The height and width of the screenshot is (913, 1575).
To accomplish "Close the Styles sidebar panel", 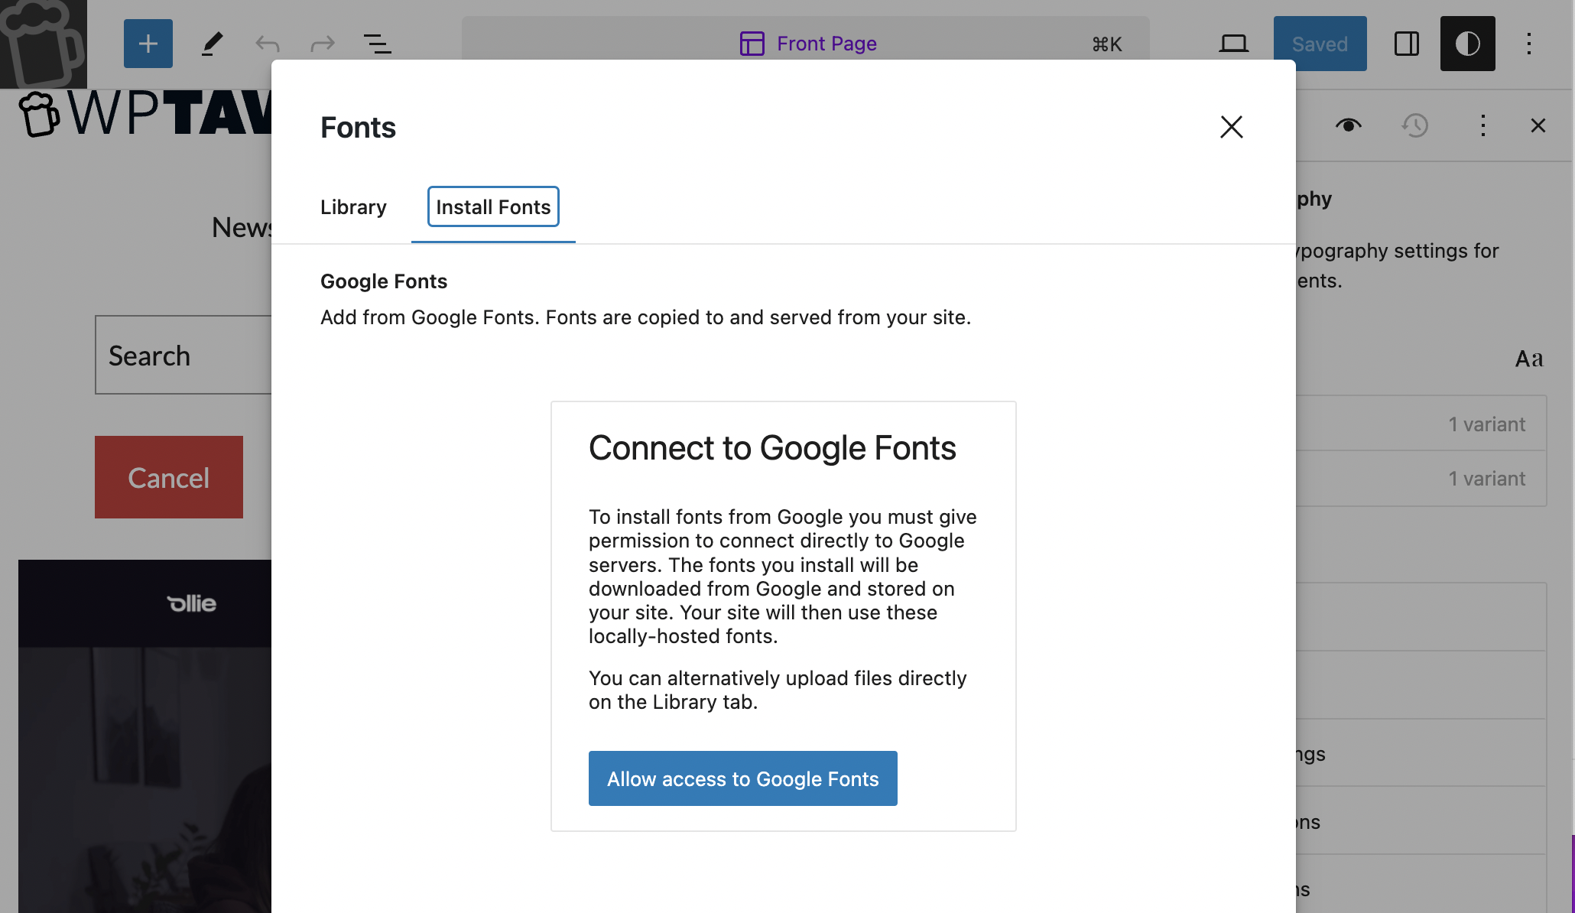I will tap(1538, 125).
